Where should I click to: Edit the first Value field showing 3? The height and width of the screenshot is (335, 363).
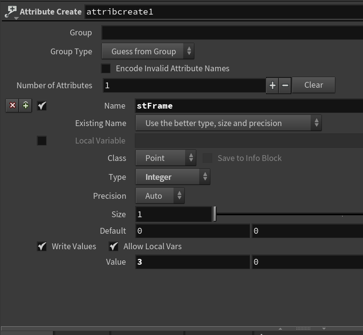point(192,262)
